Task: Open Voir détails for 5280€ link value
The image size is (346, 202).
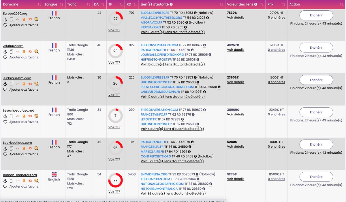Action: [236, 146]
